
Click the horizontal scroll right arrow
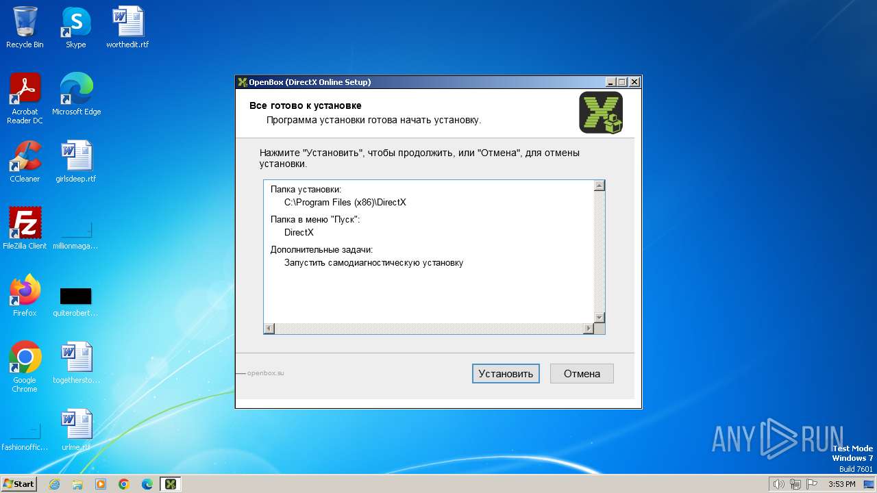588,329
